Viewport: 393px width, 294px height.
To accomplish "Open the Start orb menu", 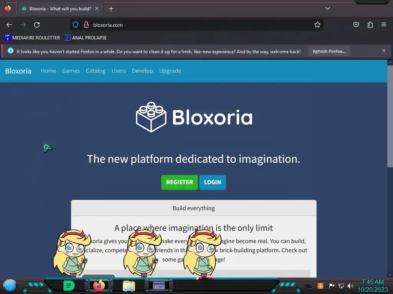I will (x=10, y=286).
